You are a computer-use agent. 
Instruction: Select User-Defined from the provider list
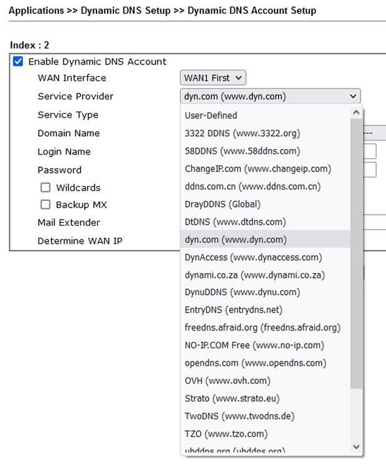(x=265, y=116)
